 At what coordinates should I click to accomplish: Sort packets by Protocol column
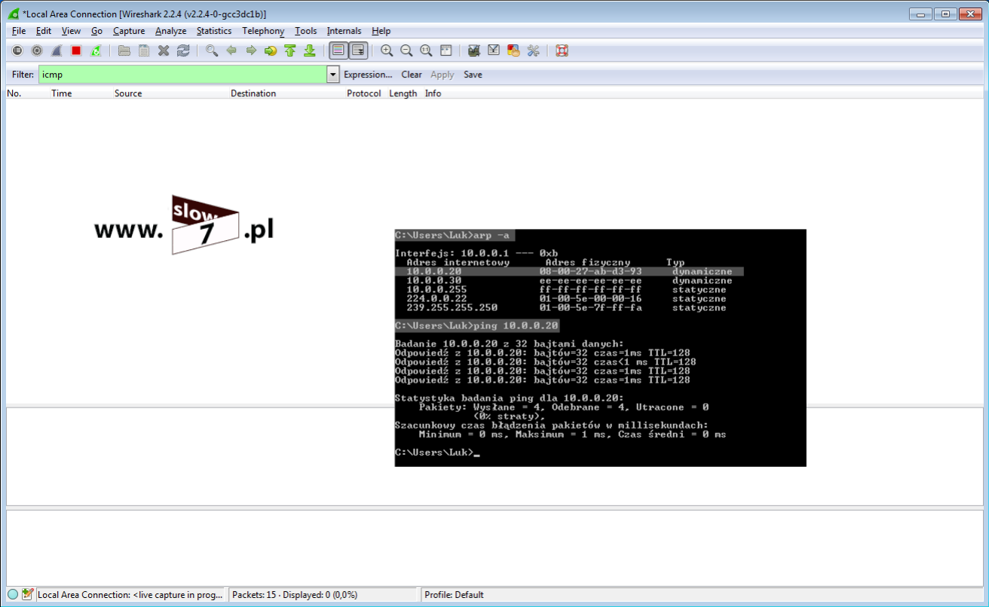point(364,93)
